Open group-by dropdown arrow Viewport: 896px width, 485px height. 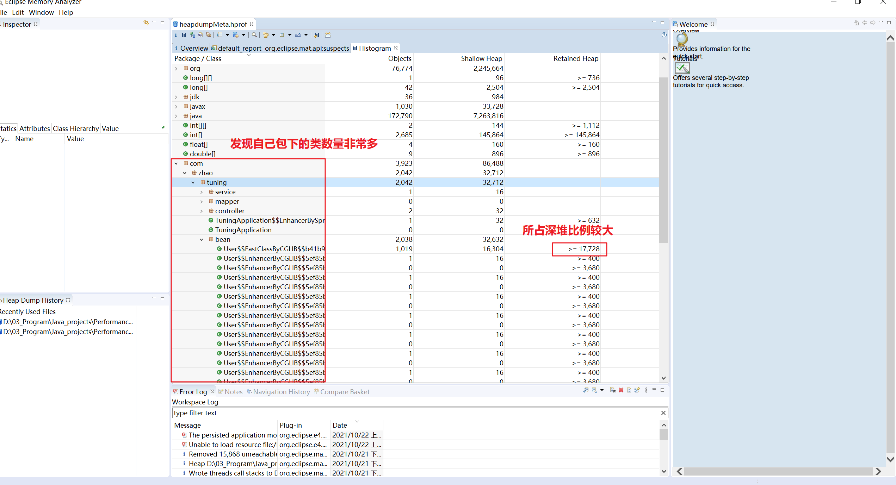tap(273, 35)
